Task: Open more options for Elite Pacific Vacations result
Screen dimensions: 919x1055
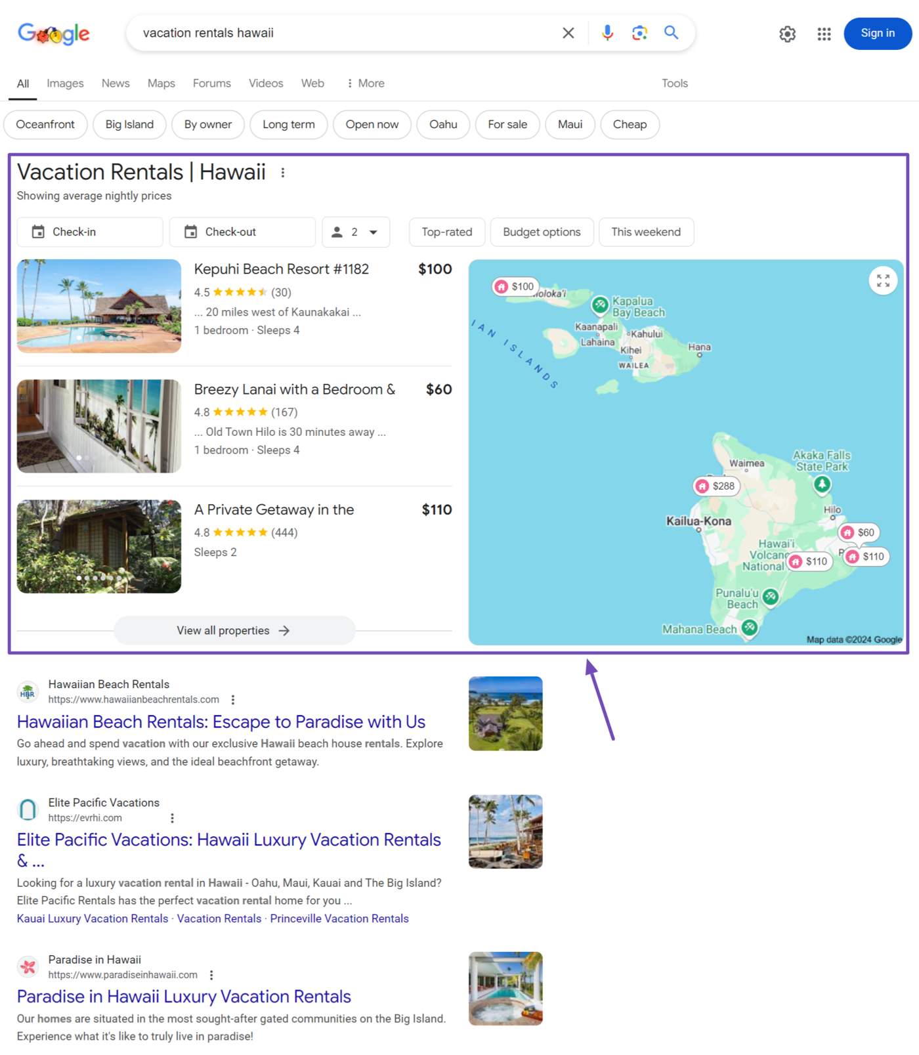Action: 172,818
